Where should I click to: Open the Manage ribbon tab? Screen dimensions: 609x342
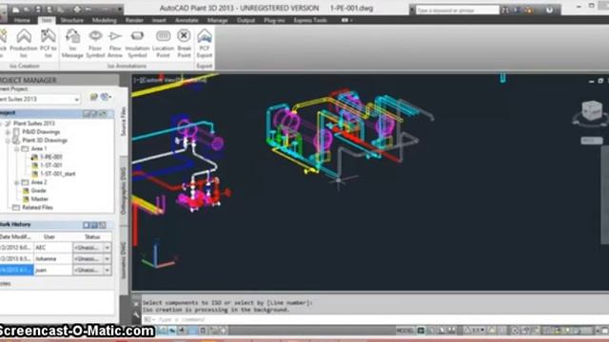pos(217,20)
